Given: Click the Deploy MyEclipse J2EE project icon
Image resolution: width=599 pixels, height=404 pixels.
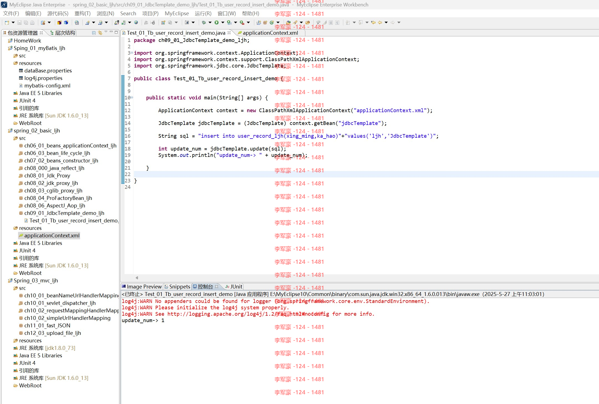Looking at the screenshot, I should [117, 22].
